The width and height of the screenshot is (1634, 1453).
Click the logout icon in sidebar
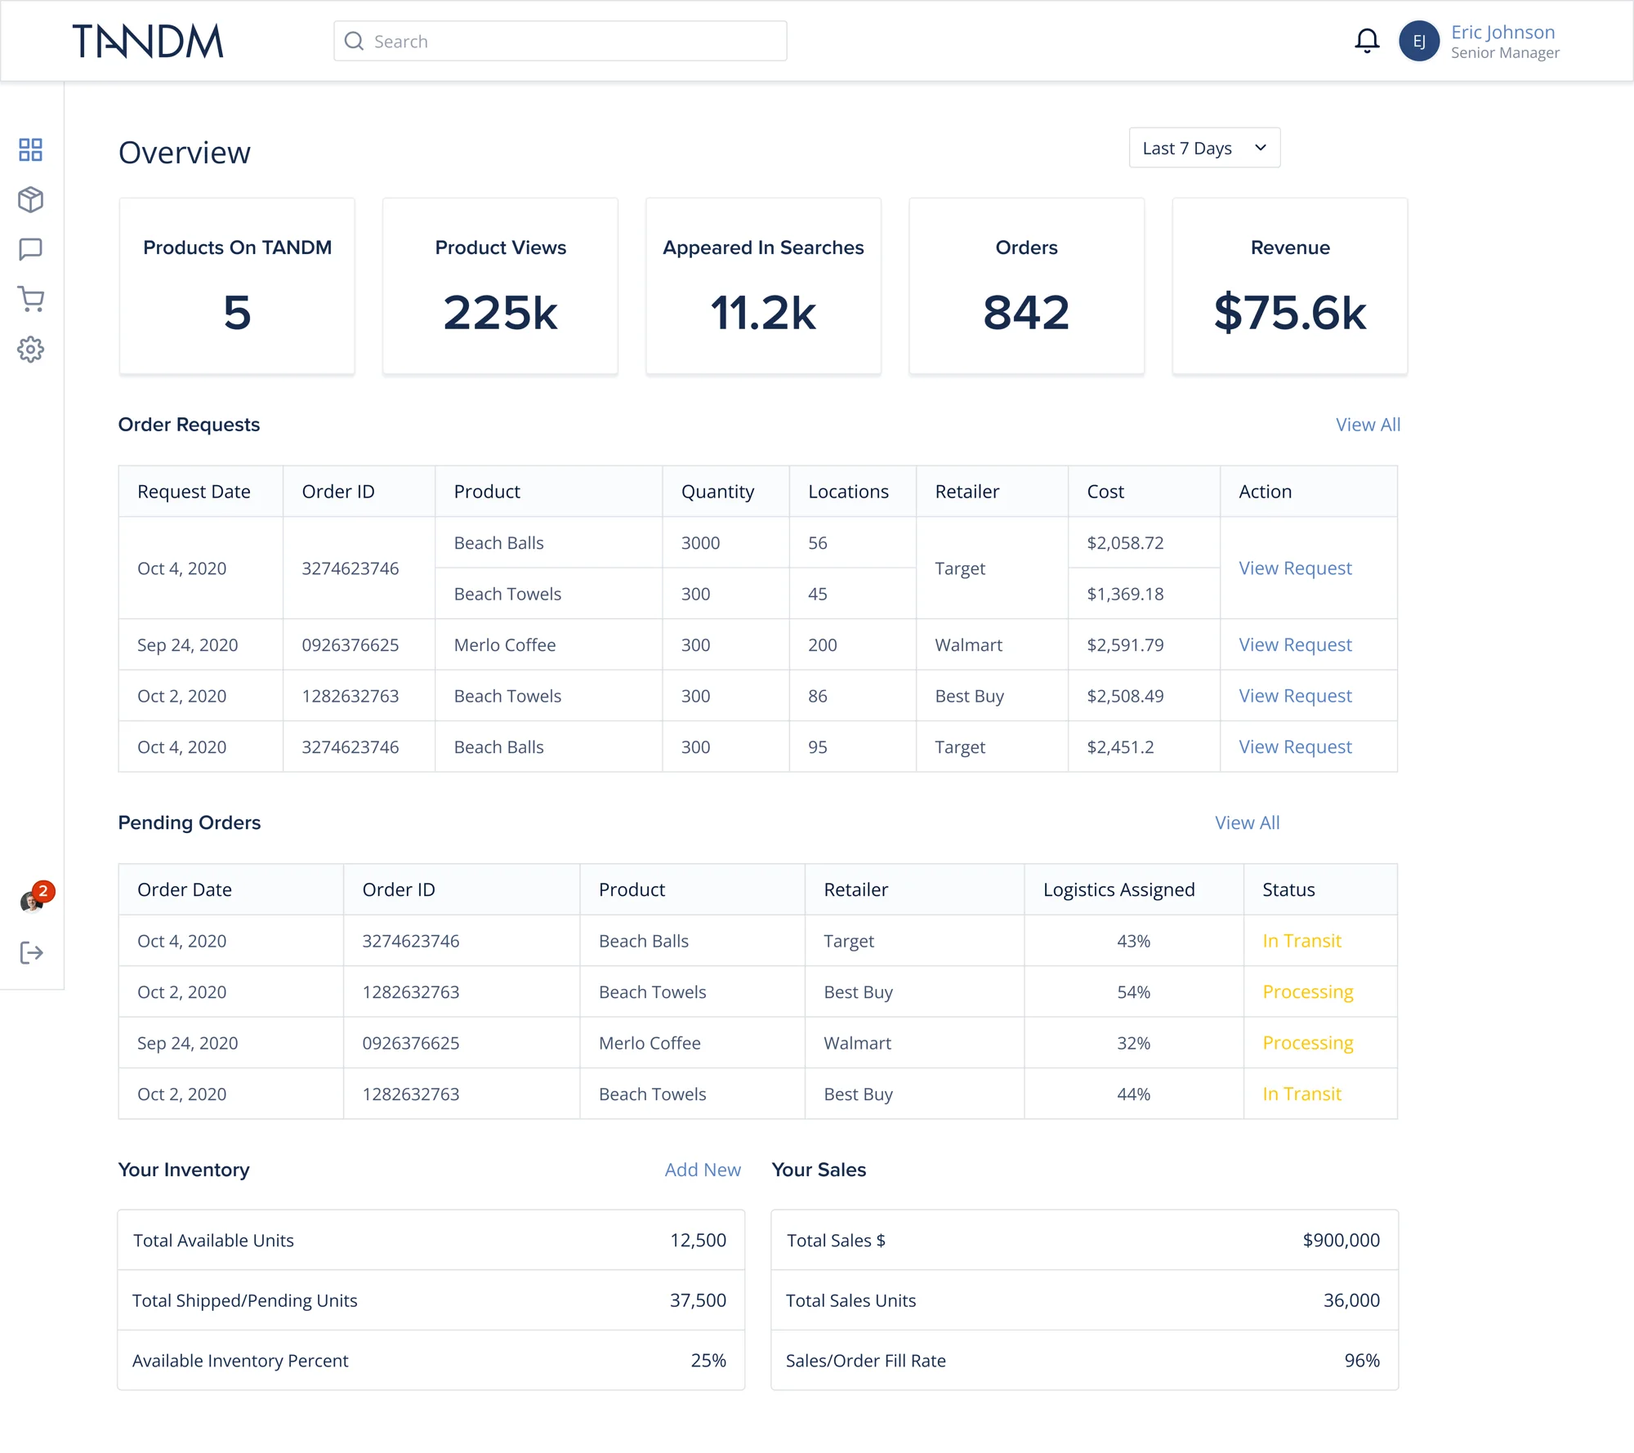[31, 952]
